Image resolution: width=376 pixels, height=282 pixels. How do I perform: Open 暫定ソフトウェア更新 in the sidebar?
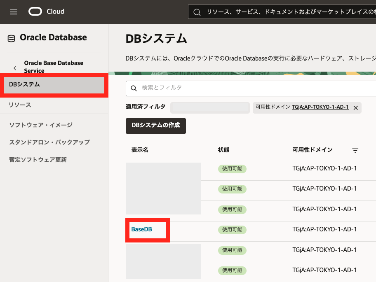coord(38,159)
